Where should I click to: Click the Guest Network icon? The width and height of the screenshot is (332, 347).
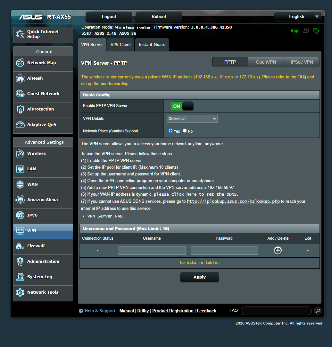(20, 93)
